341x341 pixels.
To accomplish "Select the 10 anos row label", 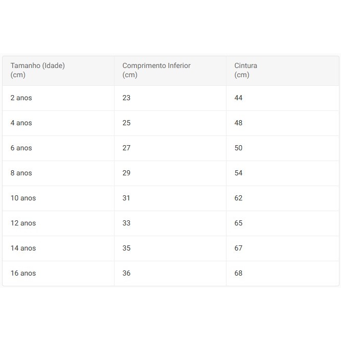I will 23,198.
